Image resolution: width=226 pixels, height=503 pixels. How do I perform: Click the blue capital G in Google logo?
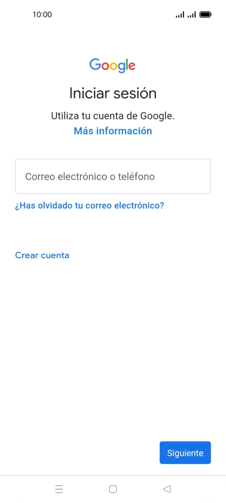tap(95, 65)
